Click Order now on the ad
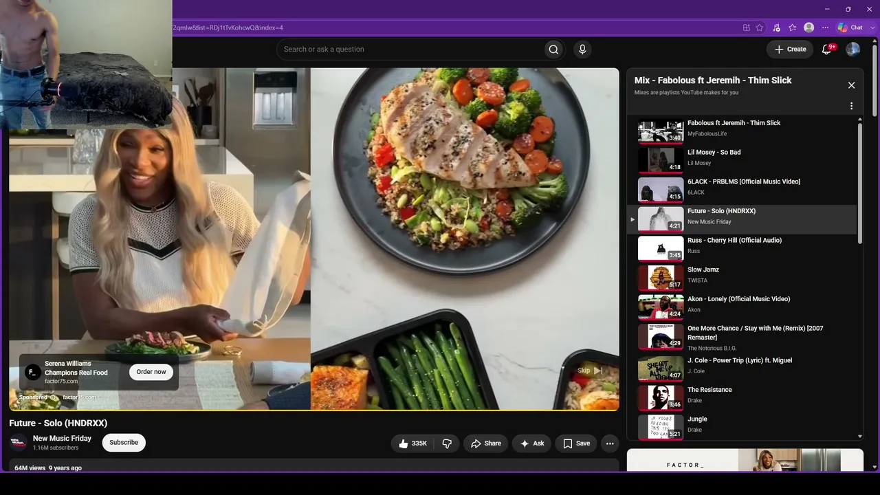Image resolution: width=880 pixels, height=495 pixels. (151, 372)
